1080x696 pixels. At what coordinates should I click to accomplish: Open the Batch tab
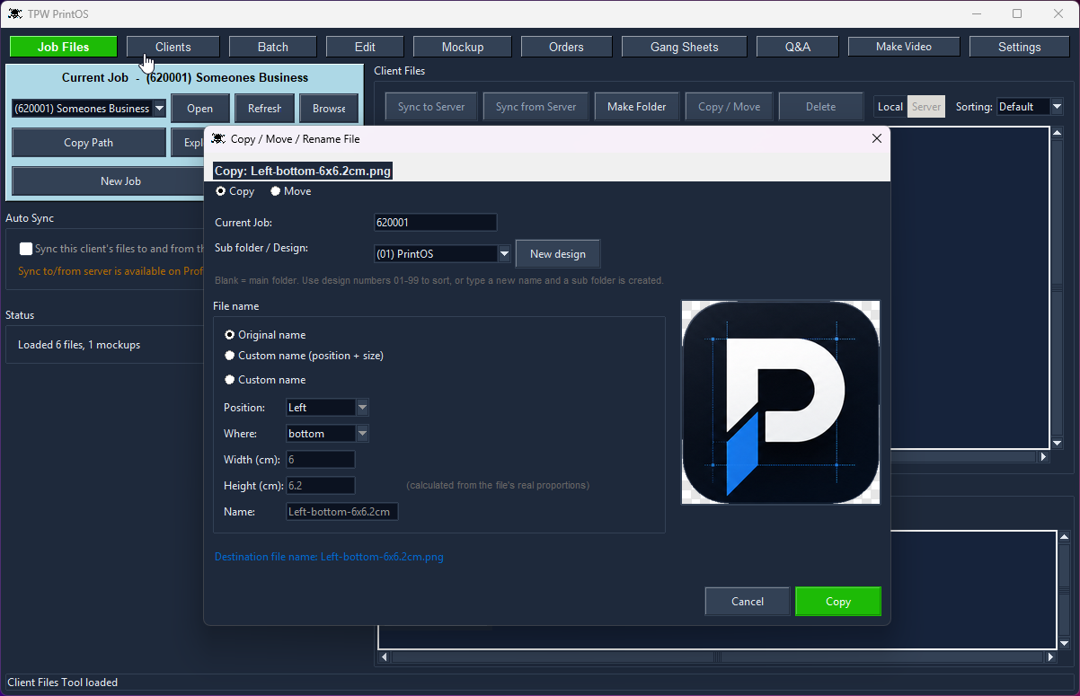pyautogui.click(x=273, y=47)
